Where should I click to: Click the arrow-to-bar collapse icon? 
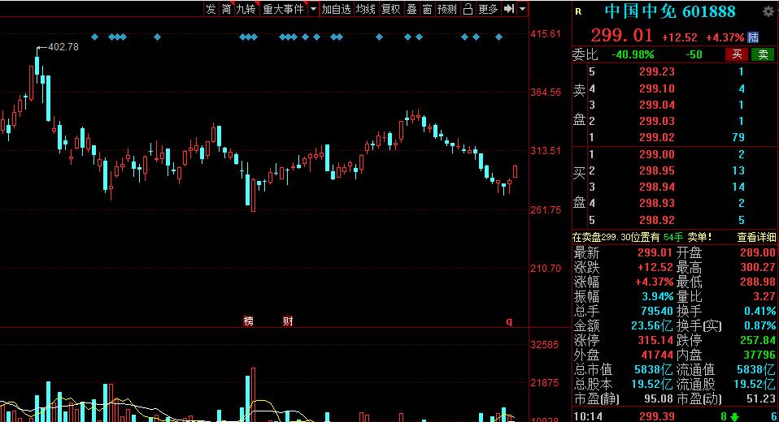(x=509, y=9)
